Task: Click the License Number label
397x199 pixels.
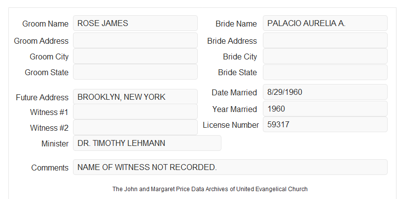Action: pos(231,125)
